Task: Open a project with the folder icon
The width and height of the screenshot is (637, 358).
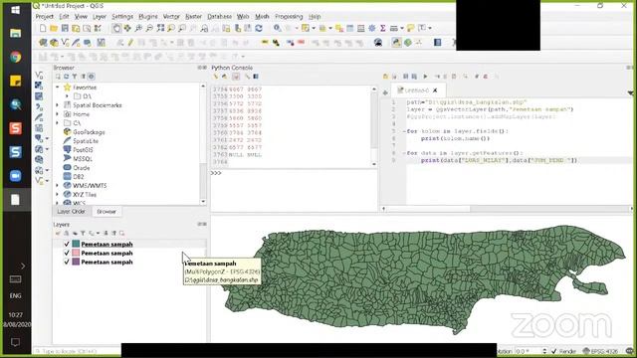Action: pos(54,29)
